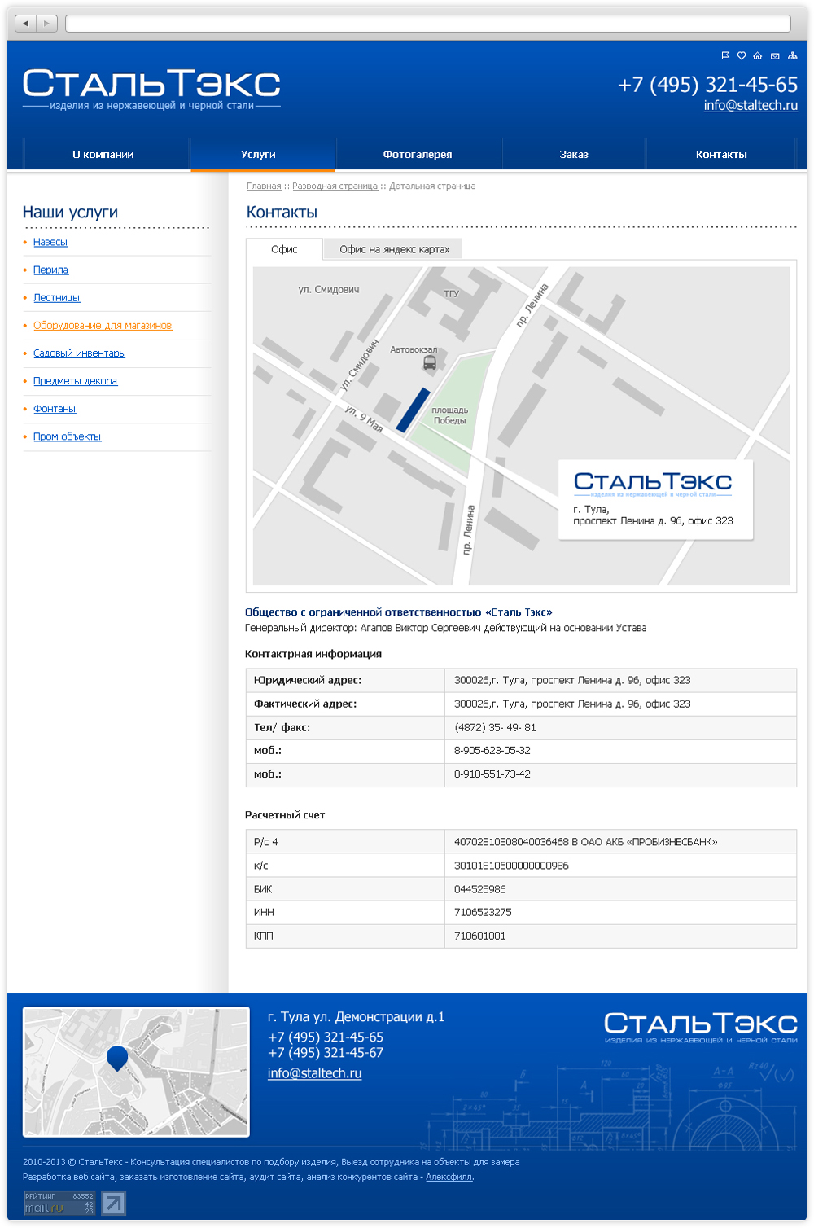Click the blue location pin on footer map
Screen dimensions: 814x1228
117,1058
